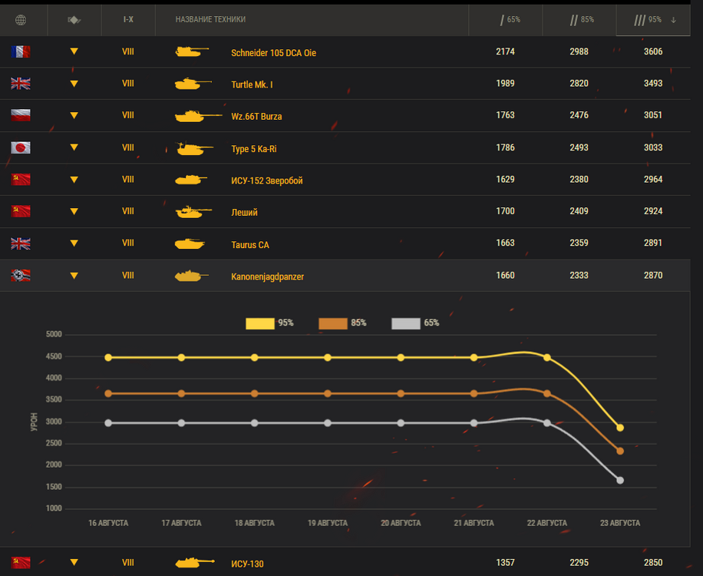Click the Taurus CA tank silhouette
Screen dimensions: 703x576
point(190,243)
